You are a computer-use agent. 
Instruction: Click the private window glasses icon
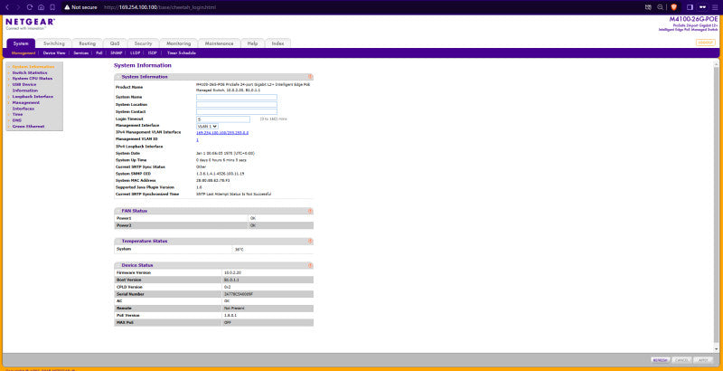[703, 7]
